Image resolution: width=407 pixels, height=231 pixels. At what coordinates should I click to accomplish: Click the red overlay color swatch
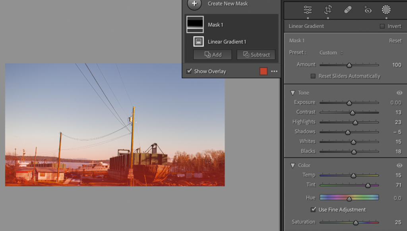coord(263,71)
